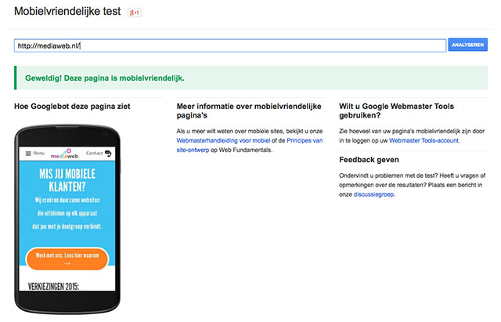This screenshot has height=322, width=501.
Task: Open the Webmaster Tools-account link
Action: coord(424,140)
